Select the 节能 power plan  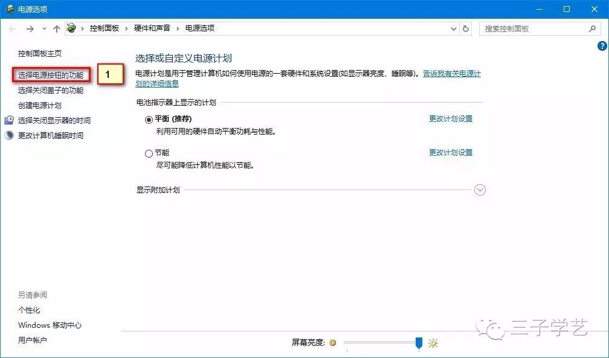click(148, 153)
